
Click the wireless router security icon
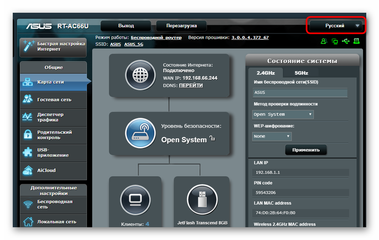pos(140,133)
